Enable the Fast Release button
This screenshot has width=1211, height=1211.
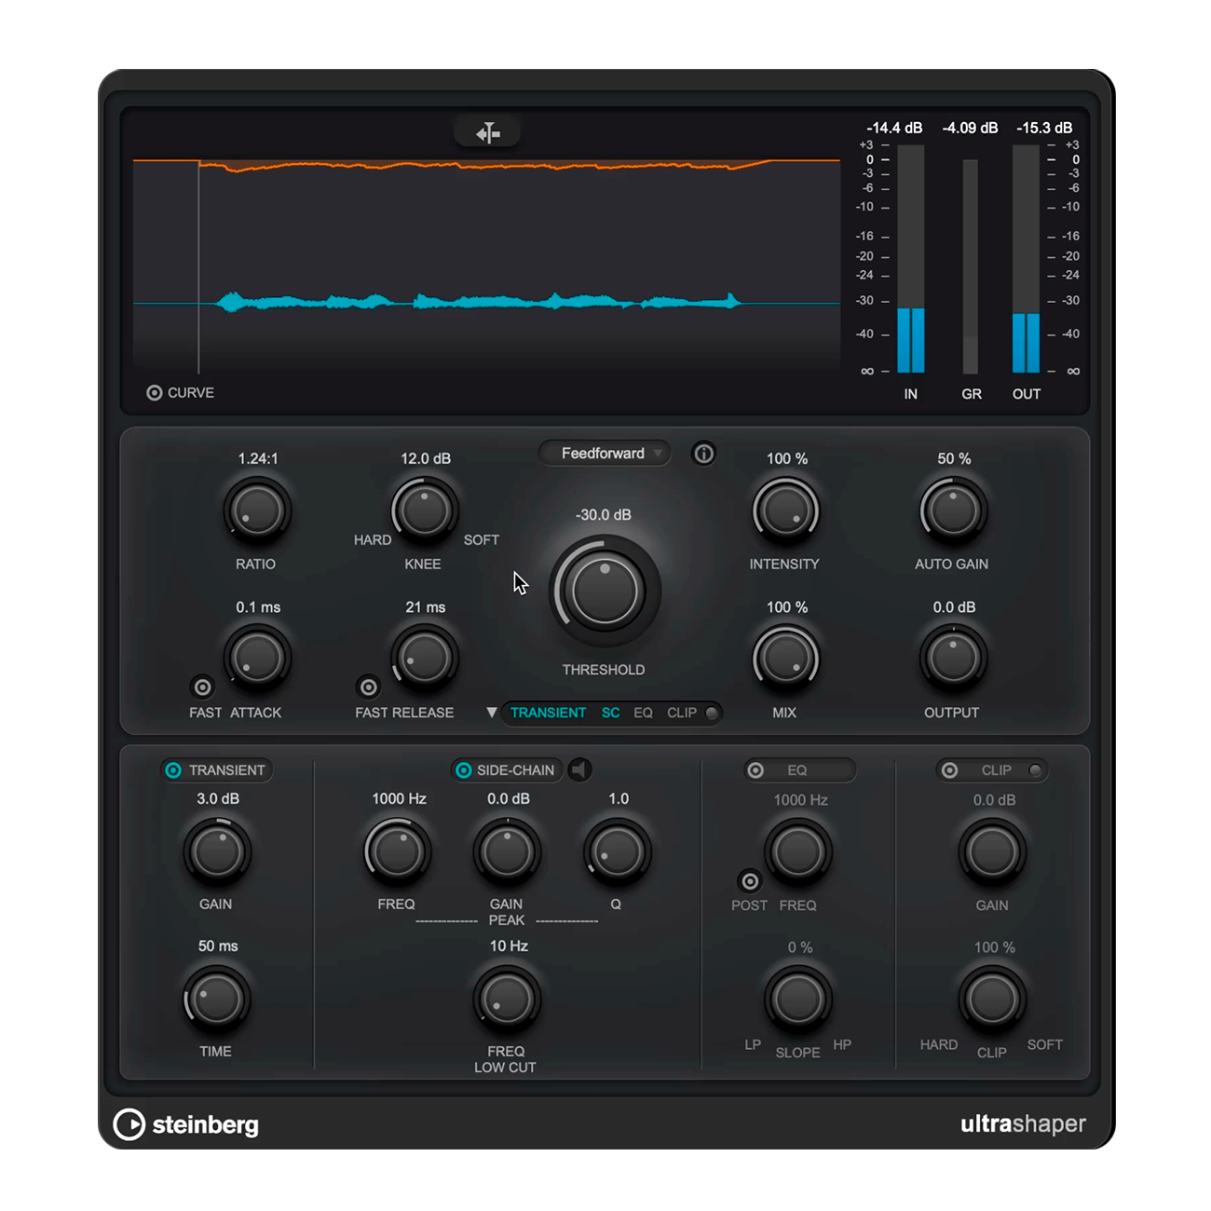click(x=369, y=687)
